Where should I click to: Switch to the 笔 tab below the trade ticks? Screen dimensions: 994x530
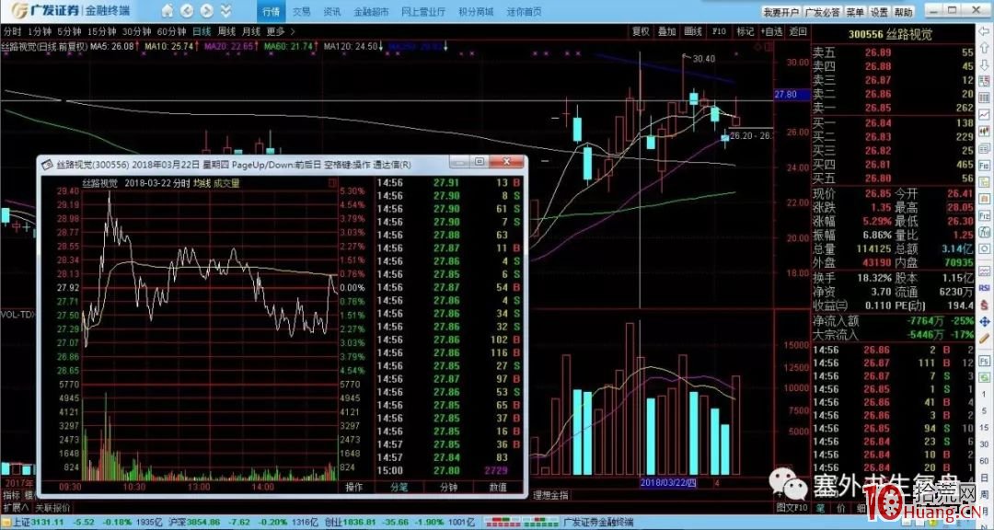pyautogui.click(x=820, y=508)
